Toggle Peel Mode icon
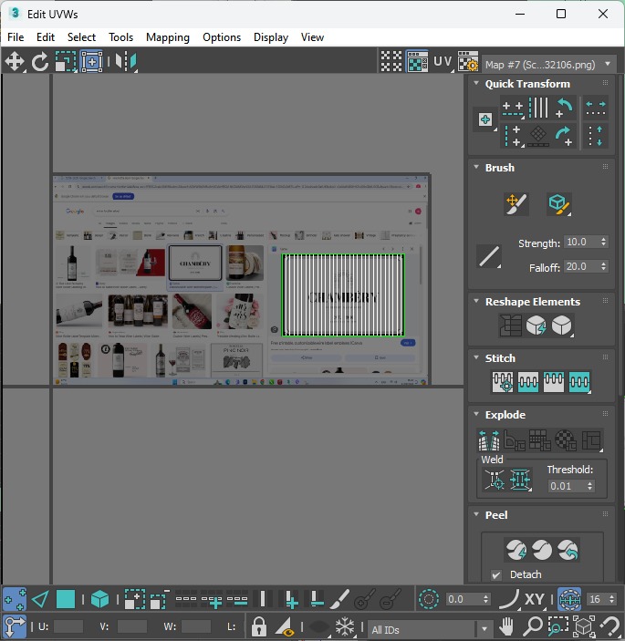Screen dimensions: 625x641 542,550
